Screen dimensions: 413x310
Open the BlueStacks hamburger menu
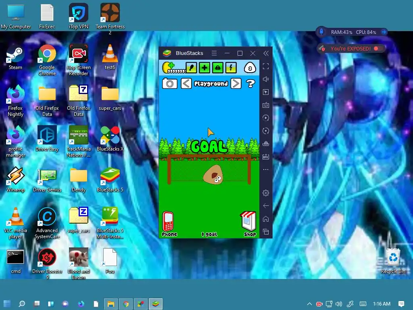click(x=214, y=53)
